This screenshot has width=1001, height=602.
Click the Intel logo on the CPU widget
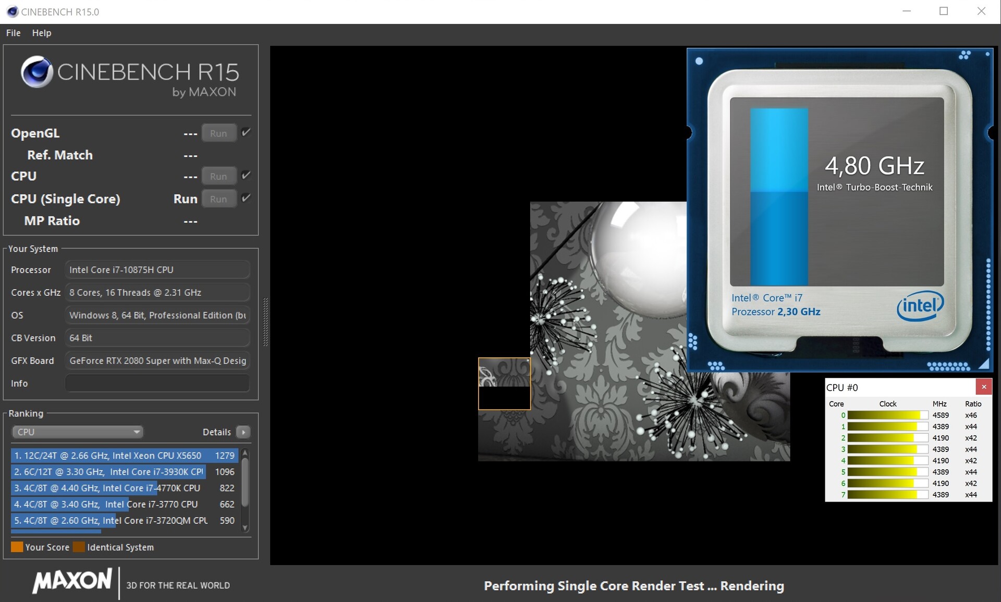[x=920, y=306]
